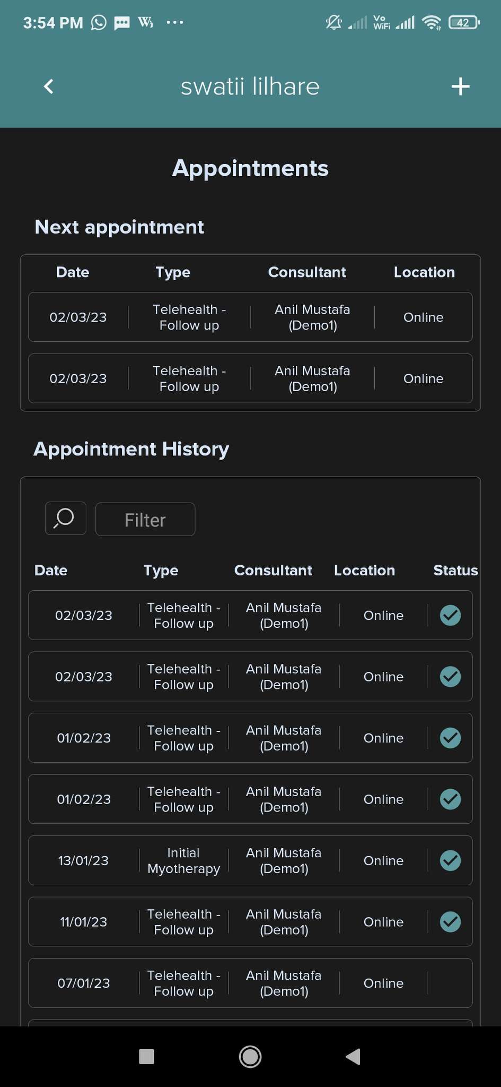This screenshot has width=501, height=1087.
Task: Add a new appointment with plus icon
Action: (460, 87)
